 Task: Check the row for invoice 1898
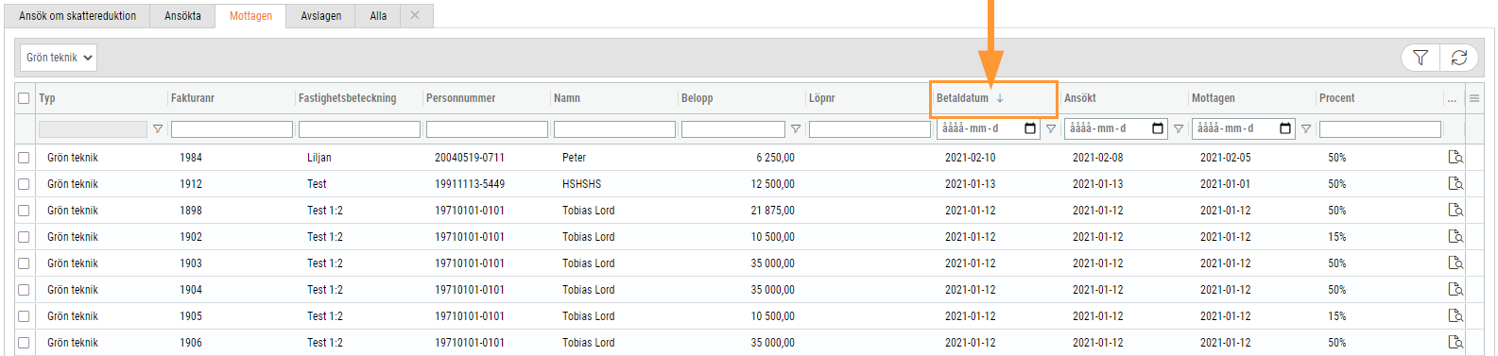click(24, 211)
